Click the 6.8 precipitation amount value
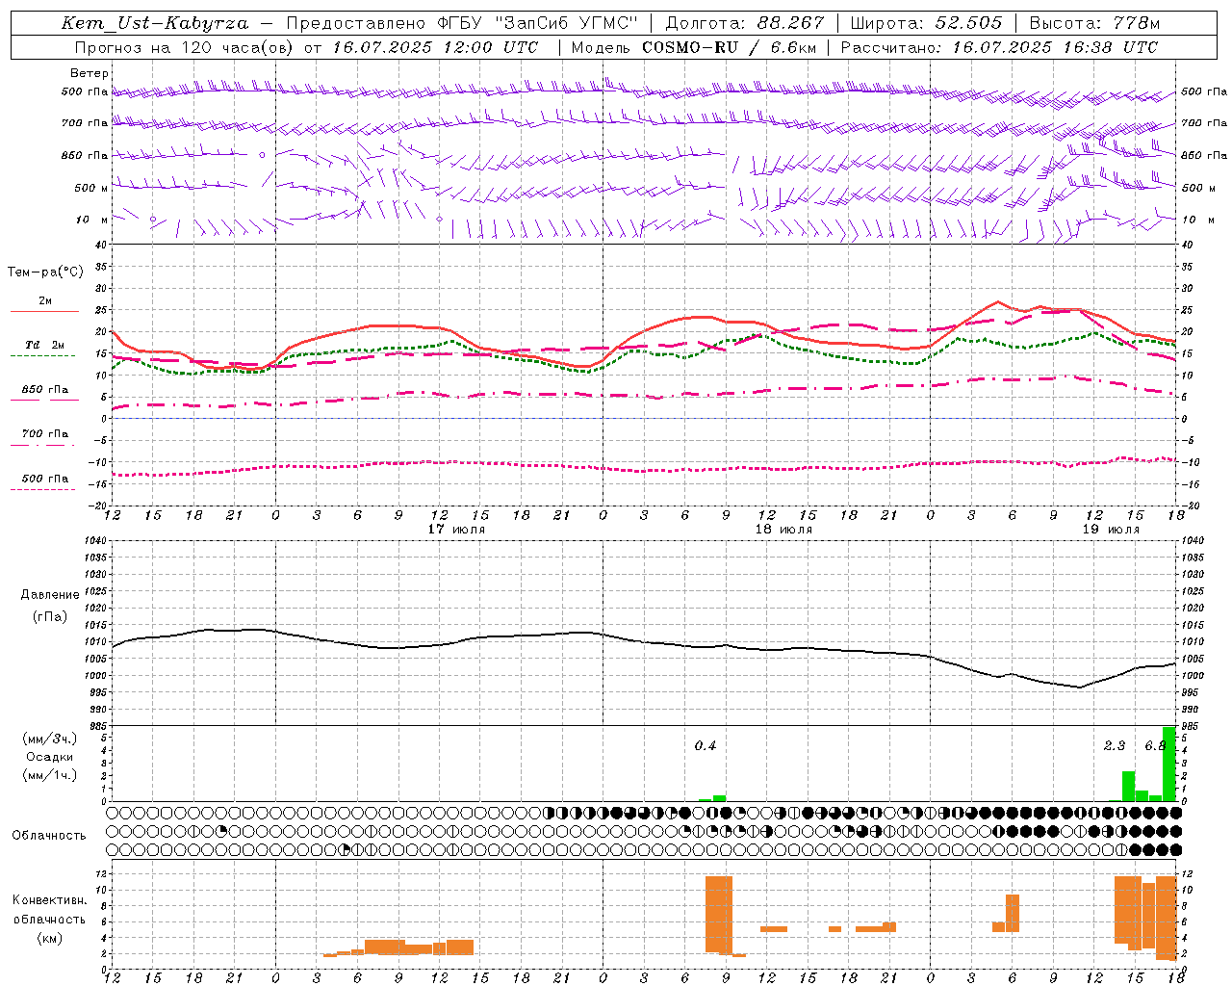 1155,746
